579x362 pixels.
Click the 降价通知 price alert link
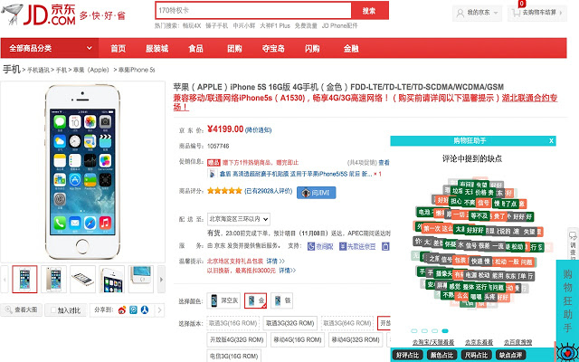pyautogui.click(x=258, y=130)
